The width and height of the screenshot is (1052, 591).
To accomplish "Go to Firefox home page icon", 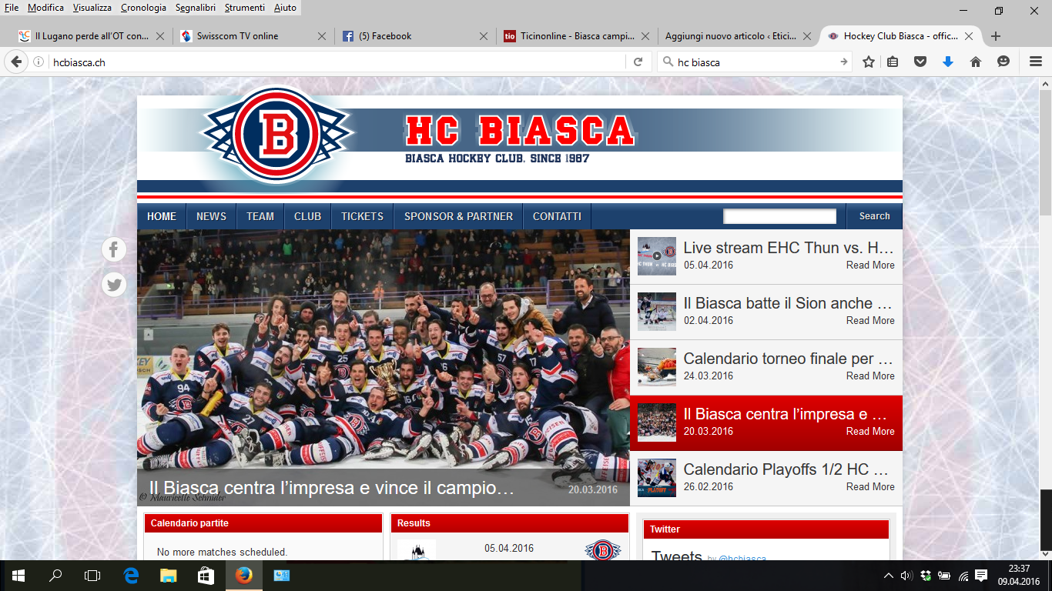I will [976, 62].
